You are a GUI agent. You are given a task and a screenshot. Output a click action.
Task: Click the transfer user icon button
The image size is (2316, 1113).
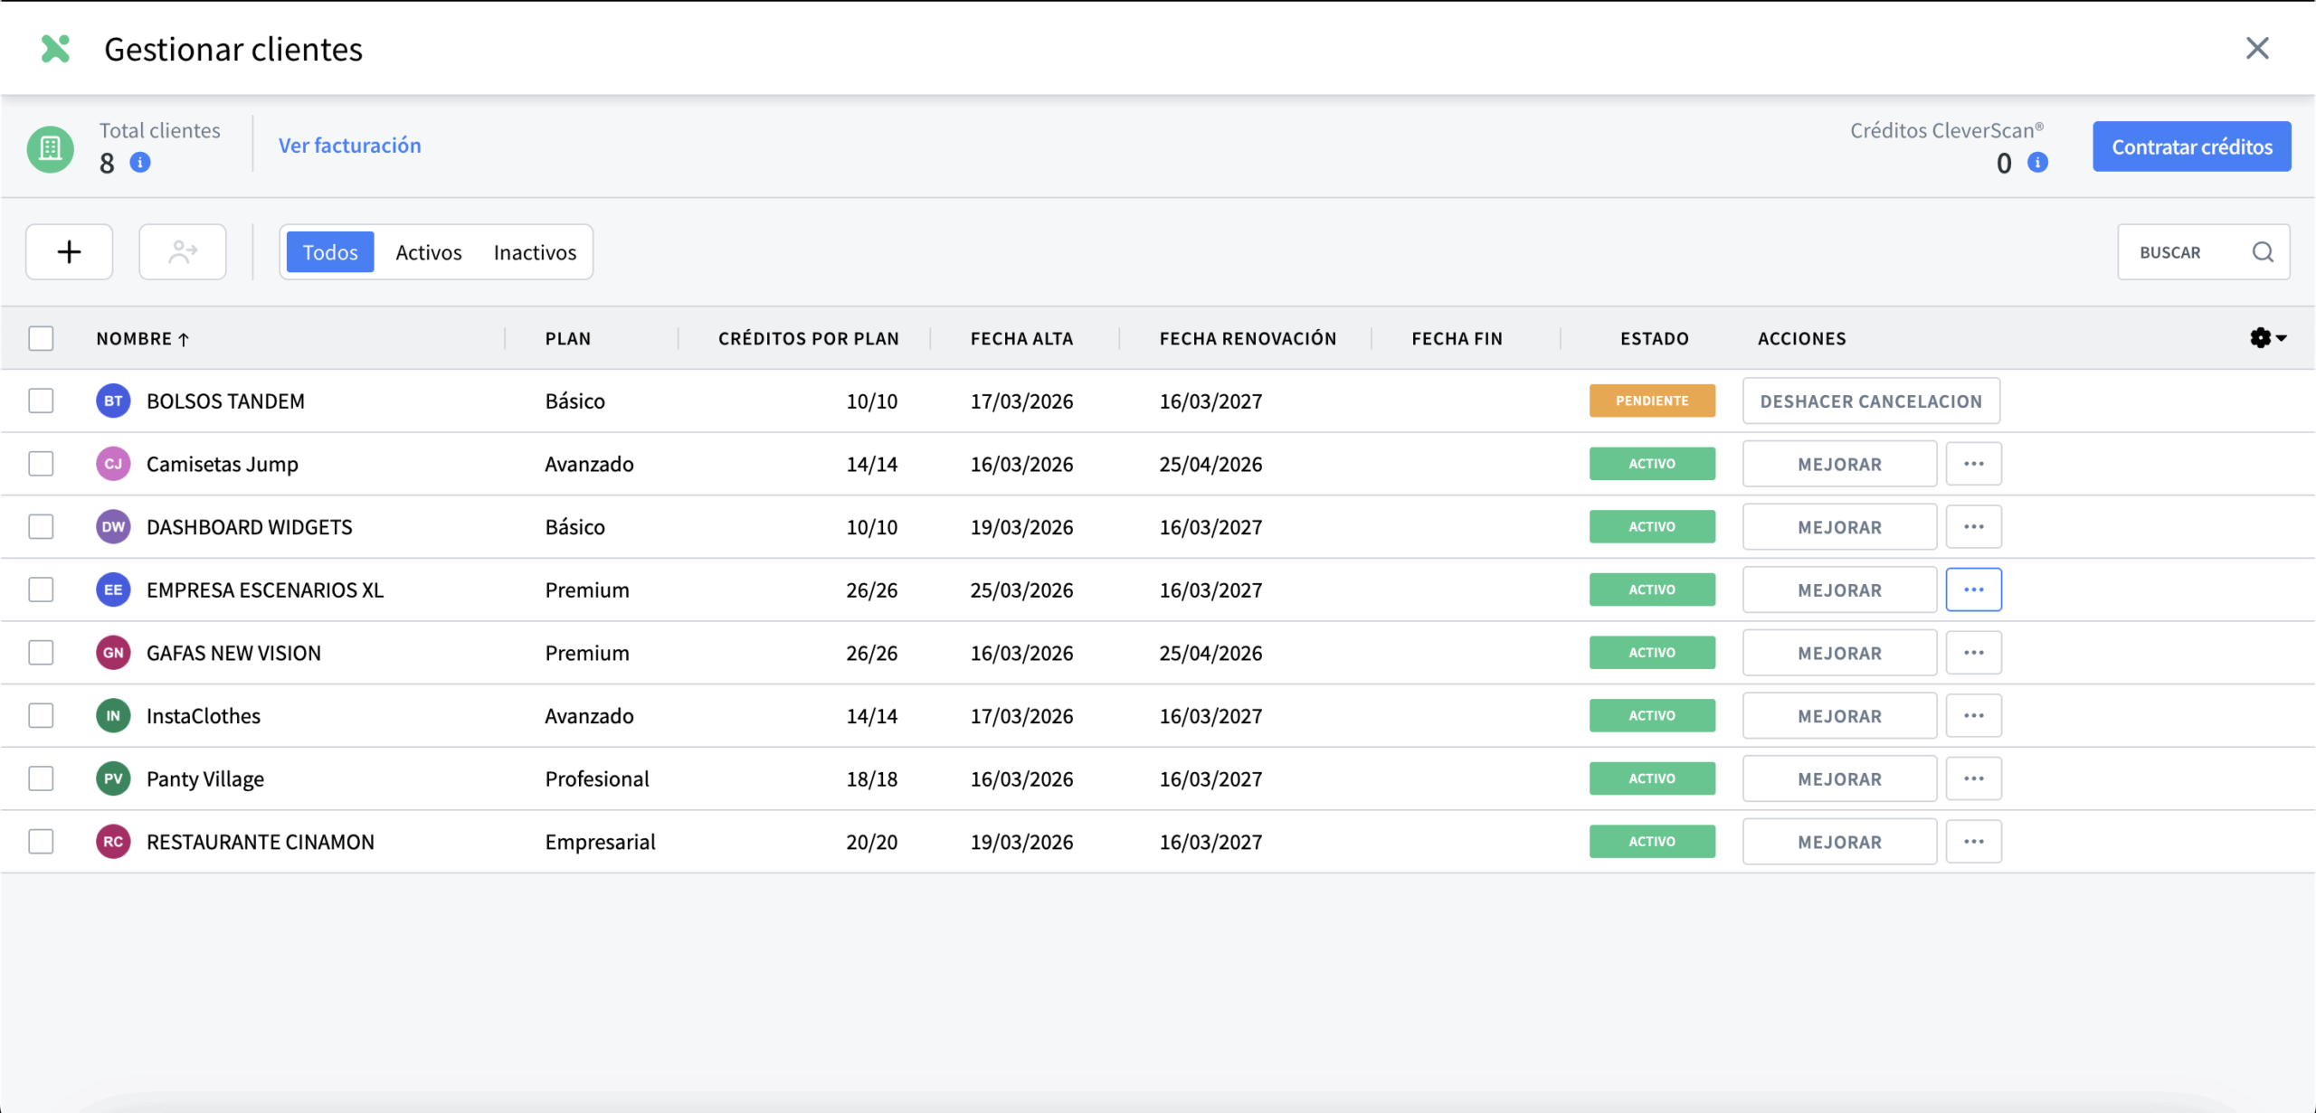click(x=182, y=252)
